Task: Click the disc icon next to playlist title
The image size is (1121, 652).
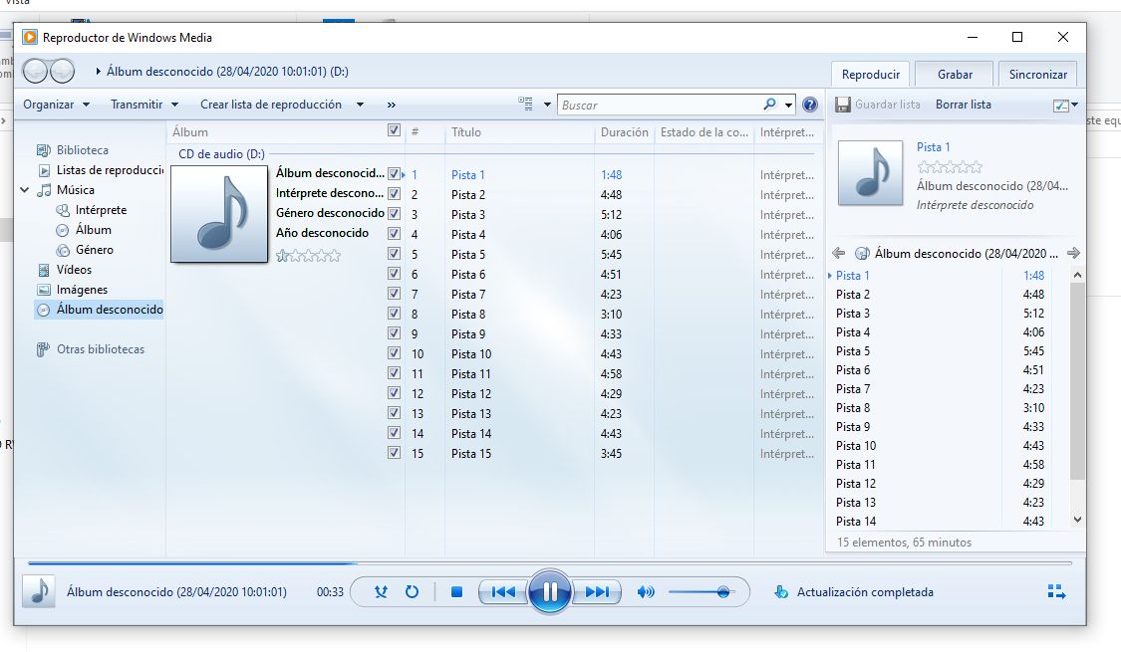Action: 862,254
